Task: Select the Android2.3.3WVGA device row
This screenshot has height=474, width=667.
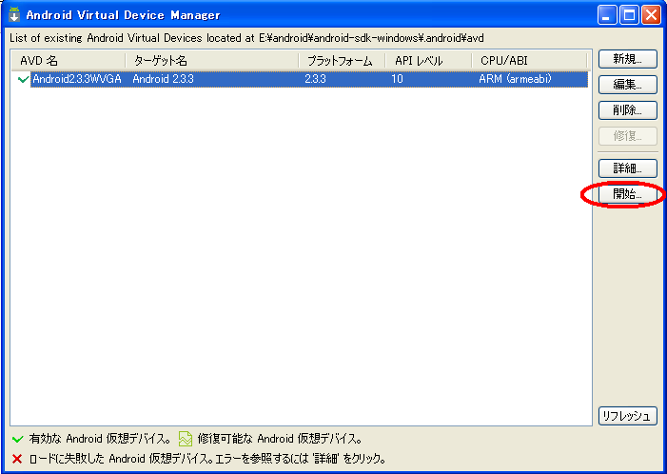Action: coord(77,80)
